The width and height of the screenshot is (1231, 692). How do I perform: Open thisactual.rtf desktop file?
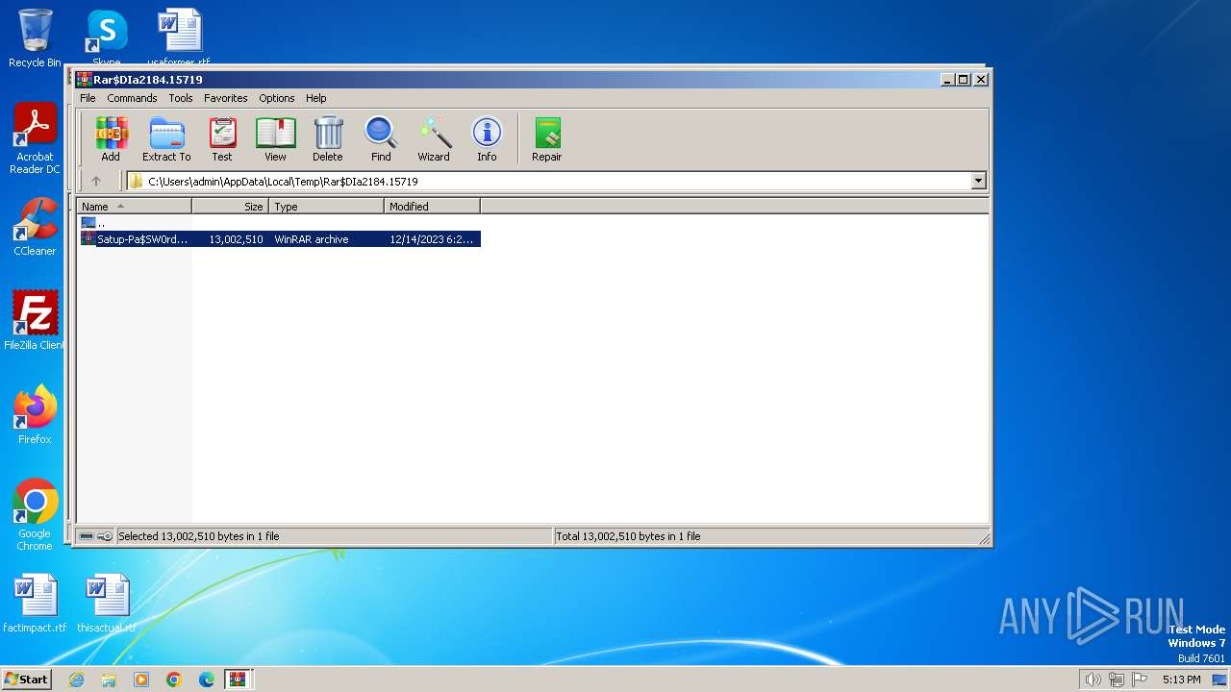[x=107, y=604]
